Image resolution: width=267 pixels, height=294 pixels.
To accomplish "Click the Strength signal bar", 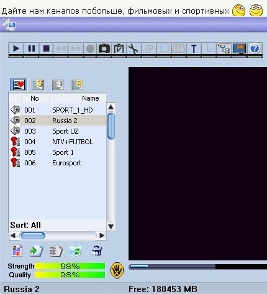I will [x=70, y=266].
